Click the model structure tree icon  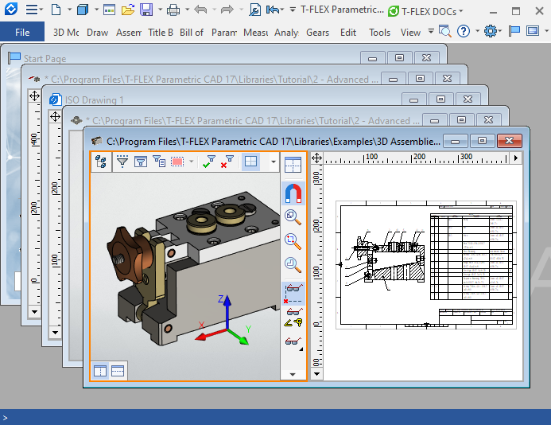click(x=101, y=162)
